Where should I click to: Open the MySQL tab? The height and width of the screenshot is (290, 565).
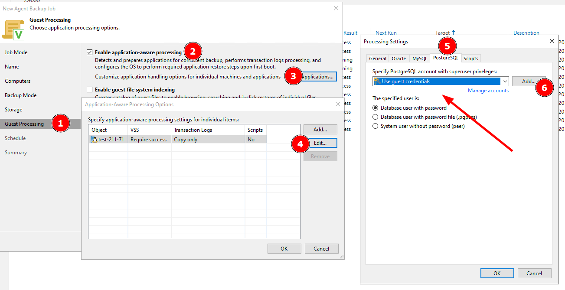(420, 59)
